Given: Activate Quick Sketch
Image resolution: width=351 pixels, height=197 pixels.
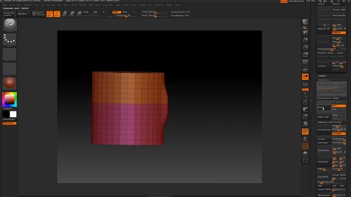Looking at the screenshot, I should click(38, 14).
